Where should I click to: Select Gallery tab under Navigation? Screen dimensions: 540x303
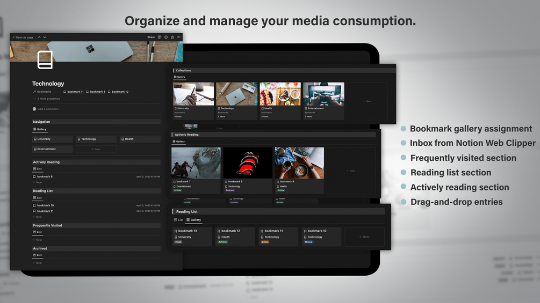pyautogui.click(x=40, y=129)
